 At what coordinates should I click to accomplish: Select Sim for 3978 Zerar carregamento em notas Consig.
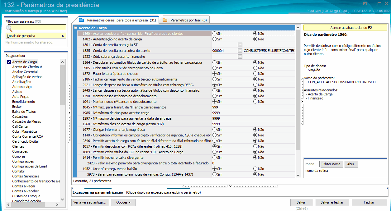[215, 174]
